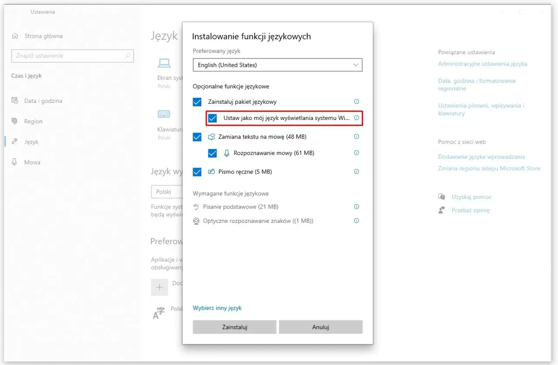Viewport: 558px width, 365px height.
Task: Open Data, godzina i formatowanie regionalne link
Action: [x=477, y=85]
